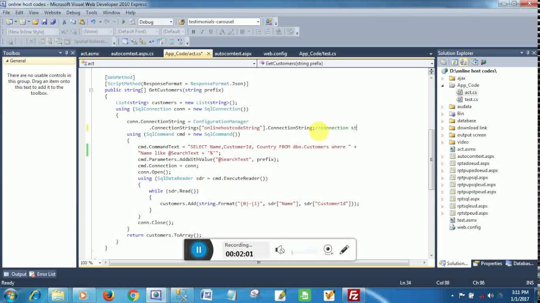Viewport: 540px width, 303px height.
Task: Click the Refresh icon in Solution Explorer
Action: [454, 62]
